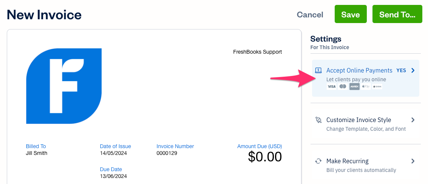Edit the Date of Issue field

pyautogui.click(x=113, y=153)
